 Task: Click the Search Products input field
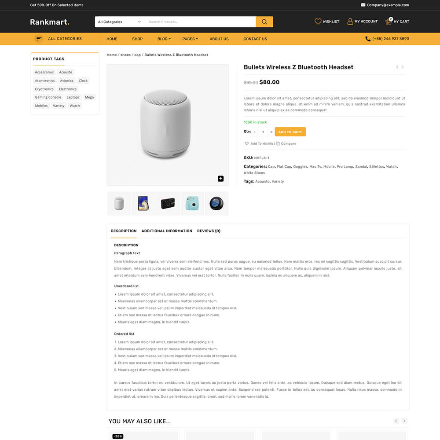[x=200, y=22]
